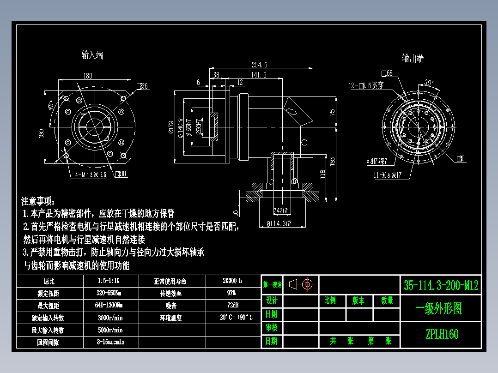The width and height of the screenshot is (498, 373).
Task: Select the 35-114.3-200-M12 model number
Action: tap(442, 284)
